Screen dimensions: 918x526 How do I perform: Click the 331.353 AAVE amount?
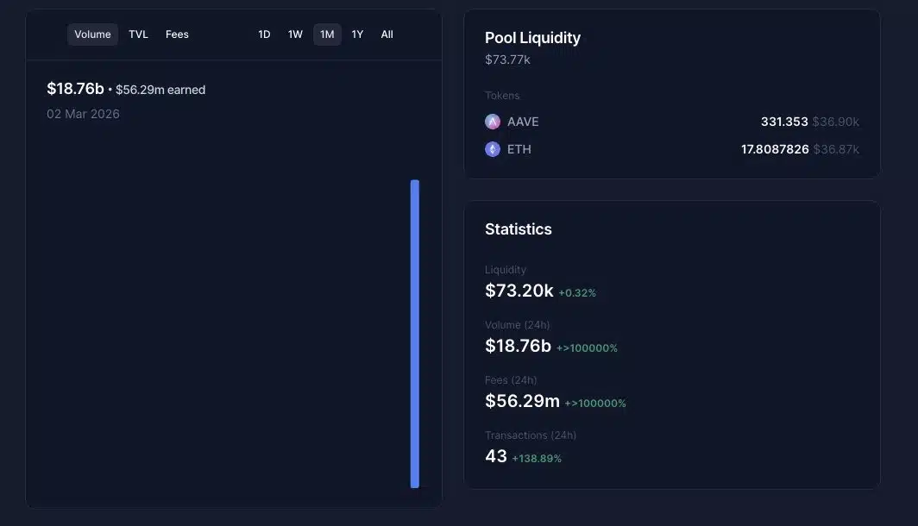point(784,122)
